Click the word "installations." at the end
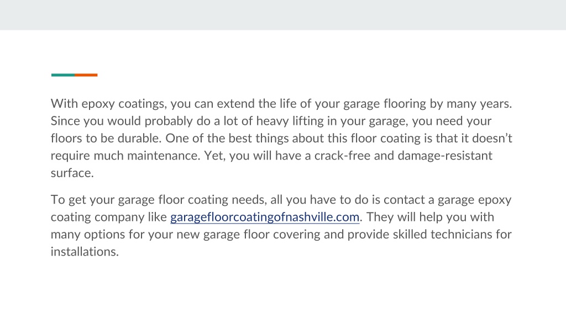Screen dimensions: 566x318 coord(85,252)
